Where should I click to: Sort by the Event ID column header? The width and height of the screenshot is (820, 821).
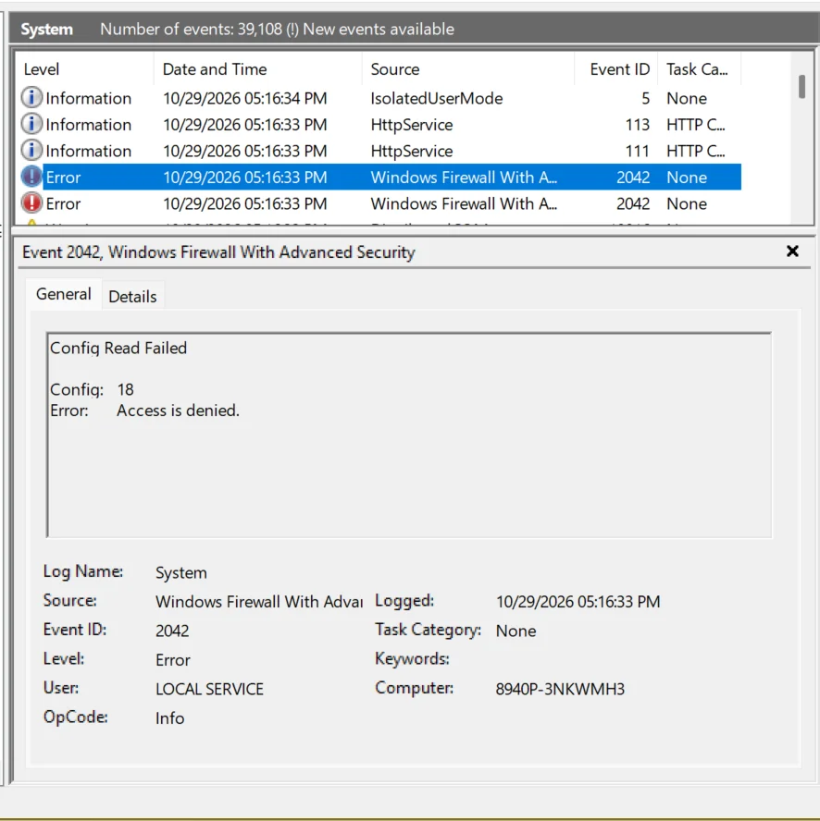(x=616, y=69)
